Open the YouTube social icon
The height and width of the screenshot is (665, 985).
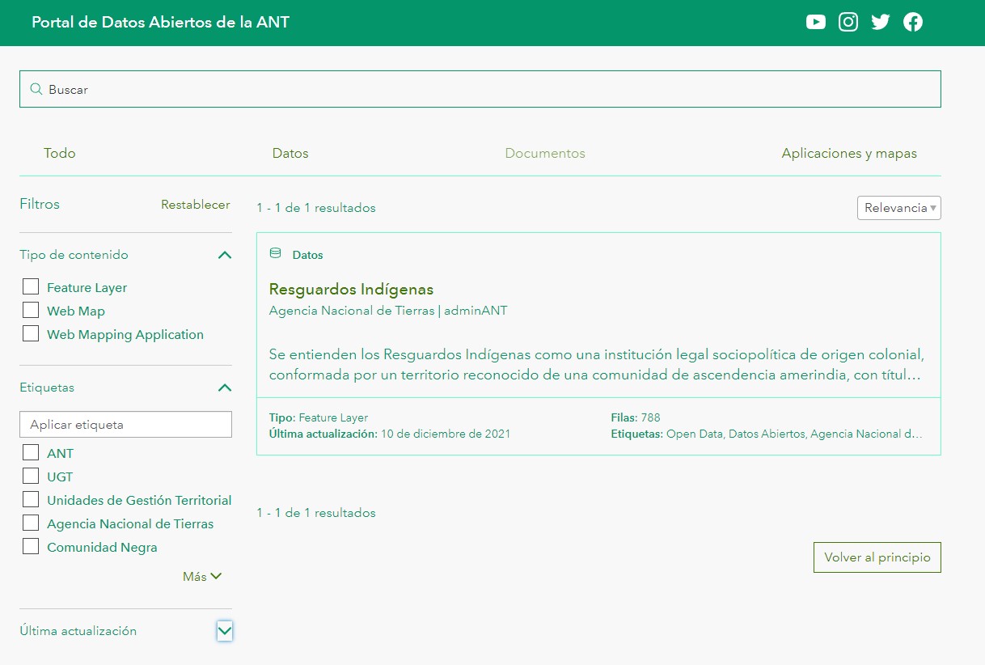pyautogui.click(x=816, y=23)
